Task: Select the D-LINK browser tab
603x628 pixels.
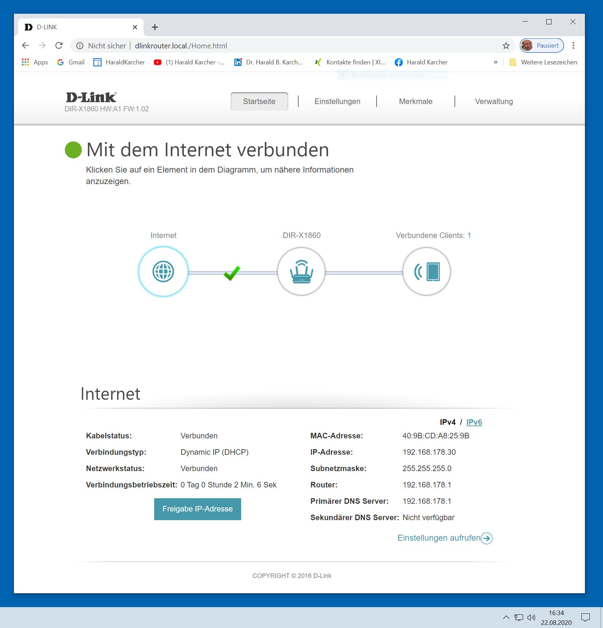Action: click(x=81, y=27)
